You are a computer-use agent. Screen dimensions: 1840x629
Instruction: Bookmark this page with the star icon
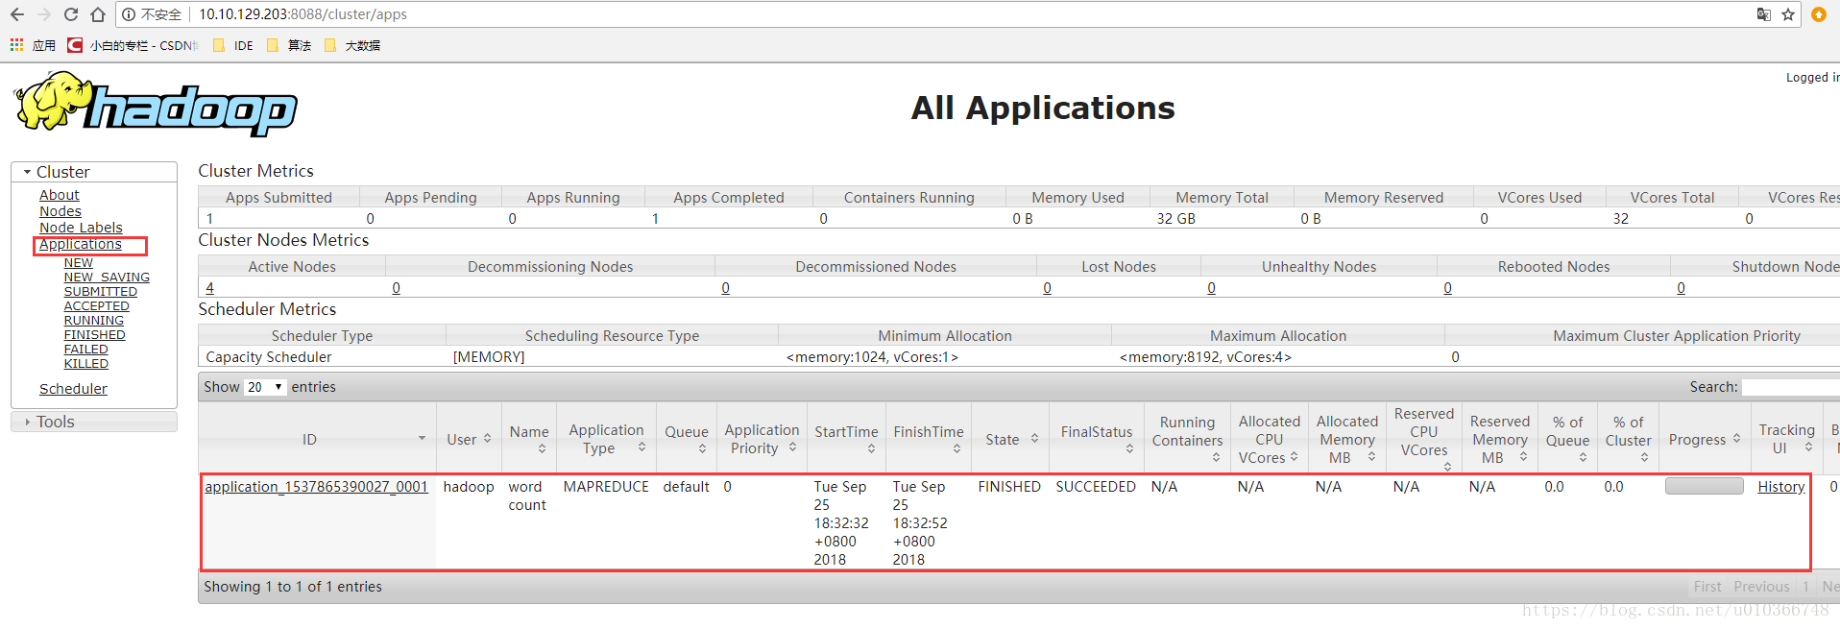tap(1787, 14)
